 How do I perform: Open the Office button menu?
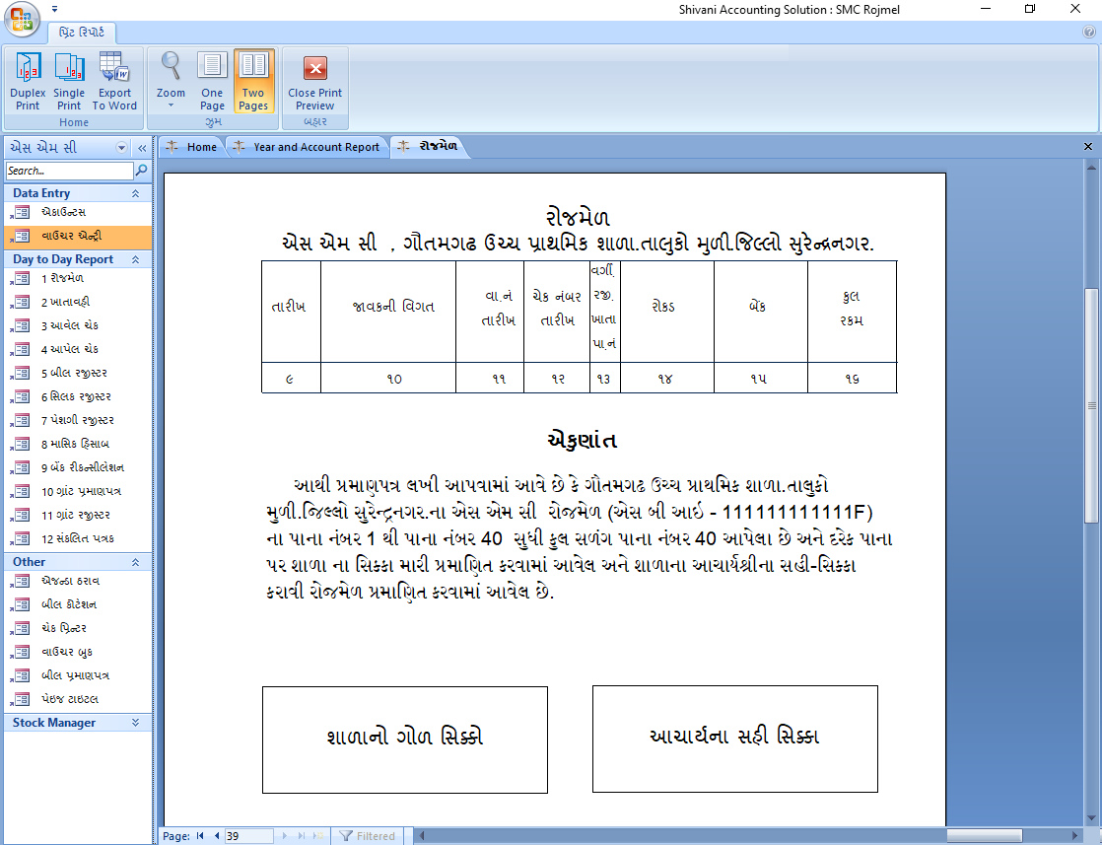[22, 19]
